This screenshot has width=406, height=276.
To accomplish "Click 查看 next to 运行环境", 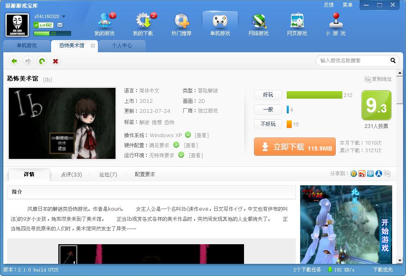I will click(196, 156).
